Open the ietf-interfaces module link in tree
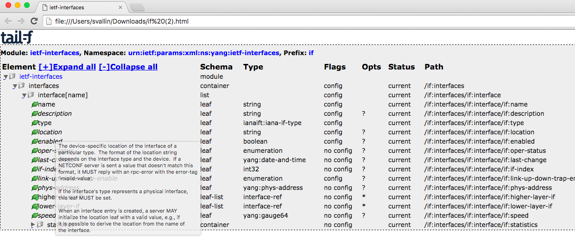 click(41, 76)
